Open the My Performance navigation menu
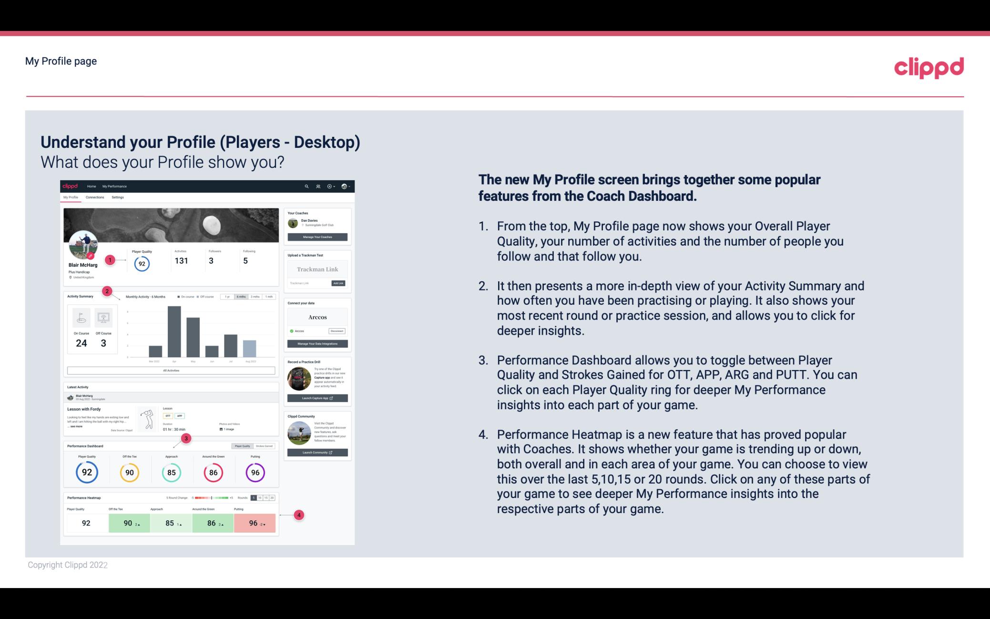This screenshot has width=990, height=619. coord(114,186)
